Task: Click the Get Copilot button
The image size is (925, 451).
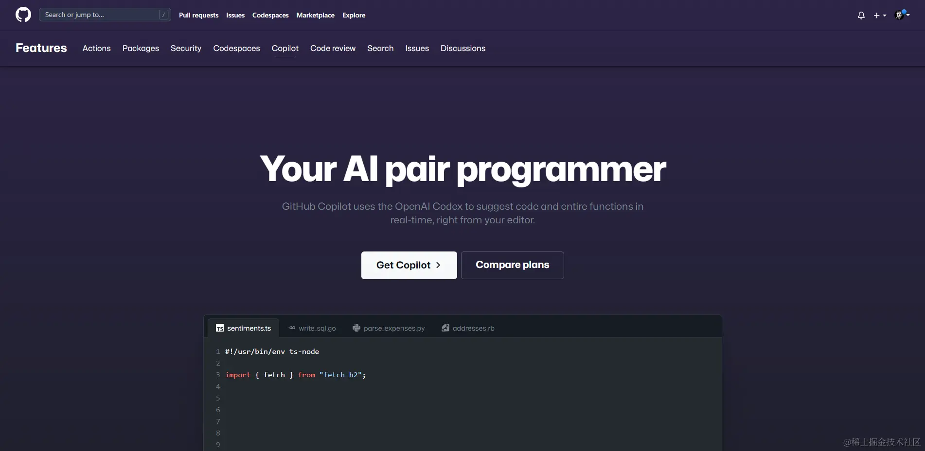Action: pyautogui.click(x=409, y=265)
